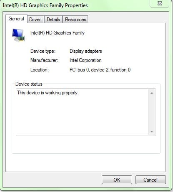Open the Details tab
173x192 pixels.
click(x=53, y=20)
